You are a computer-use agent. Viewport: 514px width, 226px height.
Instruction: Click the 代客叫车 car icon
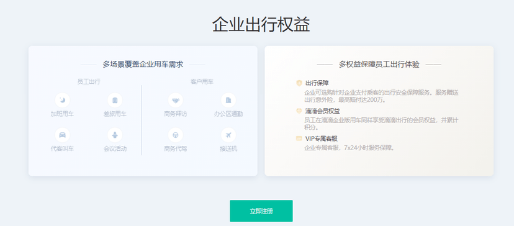62,135
